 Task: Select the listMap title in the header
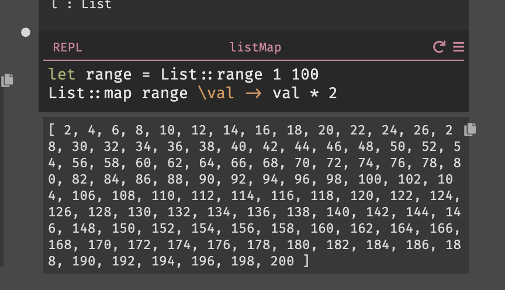click(255, 47)
